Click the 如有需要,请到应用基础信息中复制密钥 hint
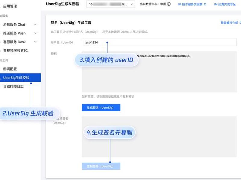Image resolution: width=241 pixels, height=180 pixels. click(x=108, y=97)
